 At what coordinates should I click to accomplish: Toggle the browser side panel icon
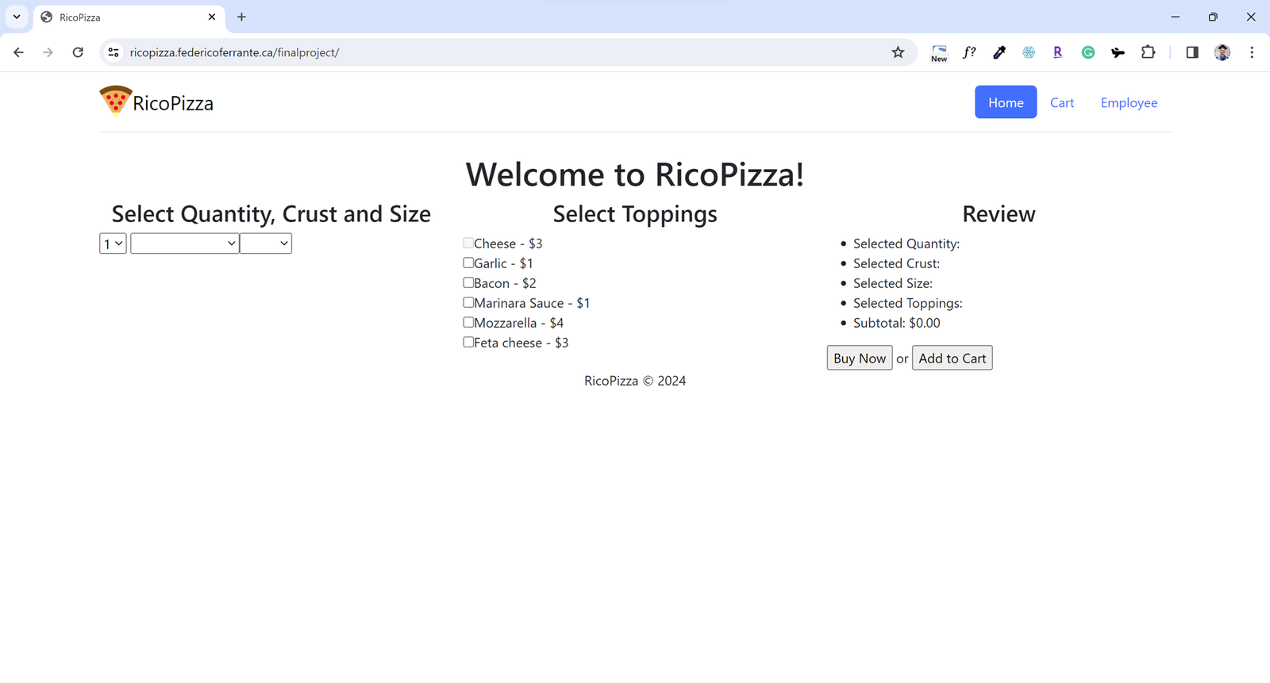point(1191,52)
